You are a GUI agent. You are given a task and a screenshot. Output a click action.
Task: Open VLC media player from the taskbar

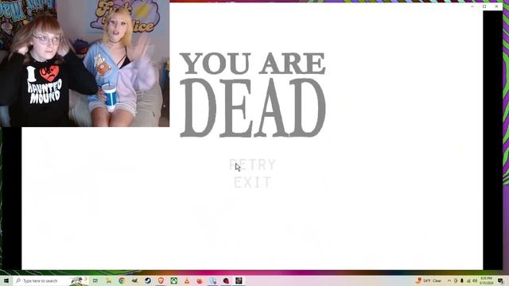coord(187,280)
